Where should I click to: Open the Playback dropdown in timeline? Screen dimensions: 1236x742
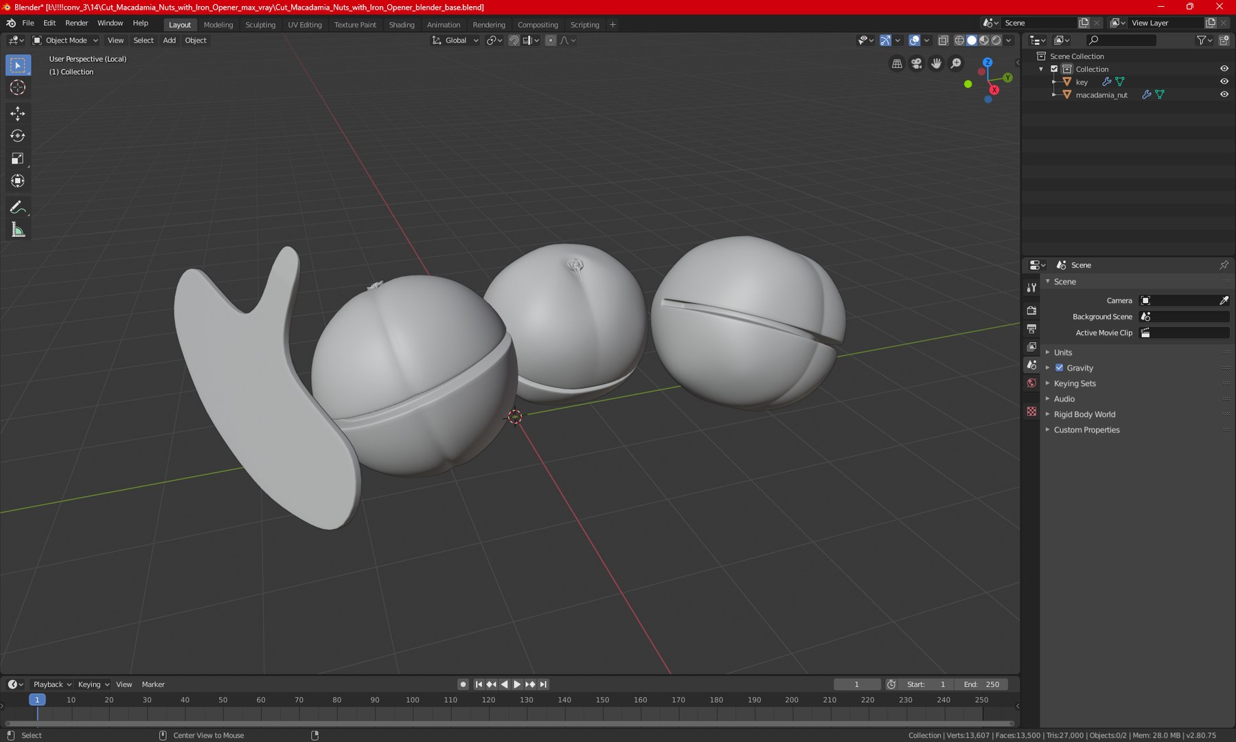pos(52,684)
